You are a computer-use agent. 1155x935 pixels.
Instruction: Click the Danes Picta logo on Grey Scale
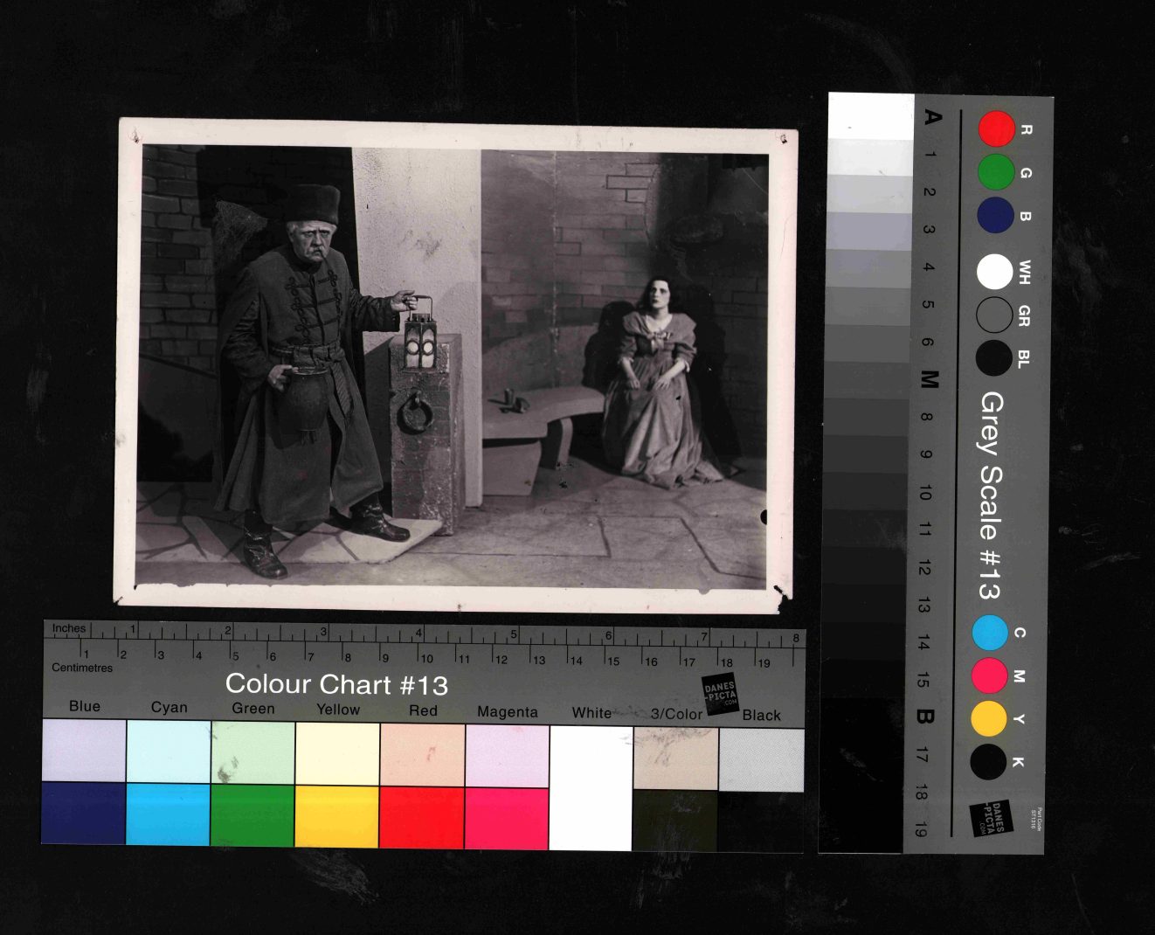pos(991,819)
